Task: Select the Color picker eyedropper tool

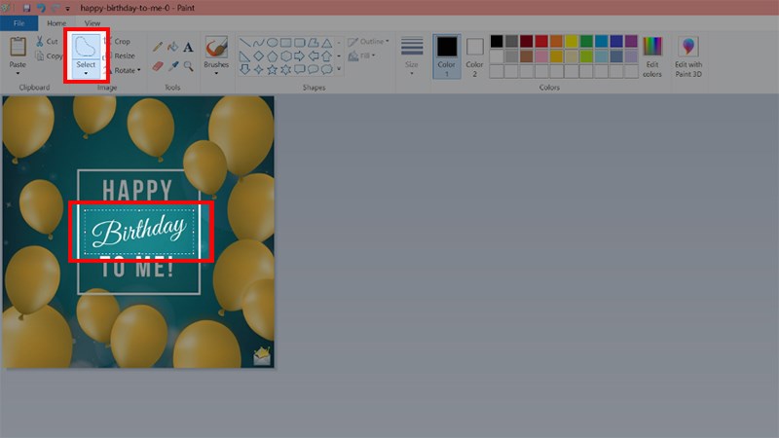Action: [x=173, y=65]
